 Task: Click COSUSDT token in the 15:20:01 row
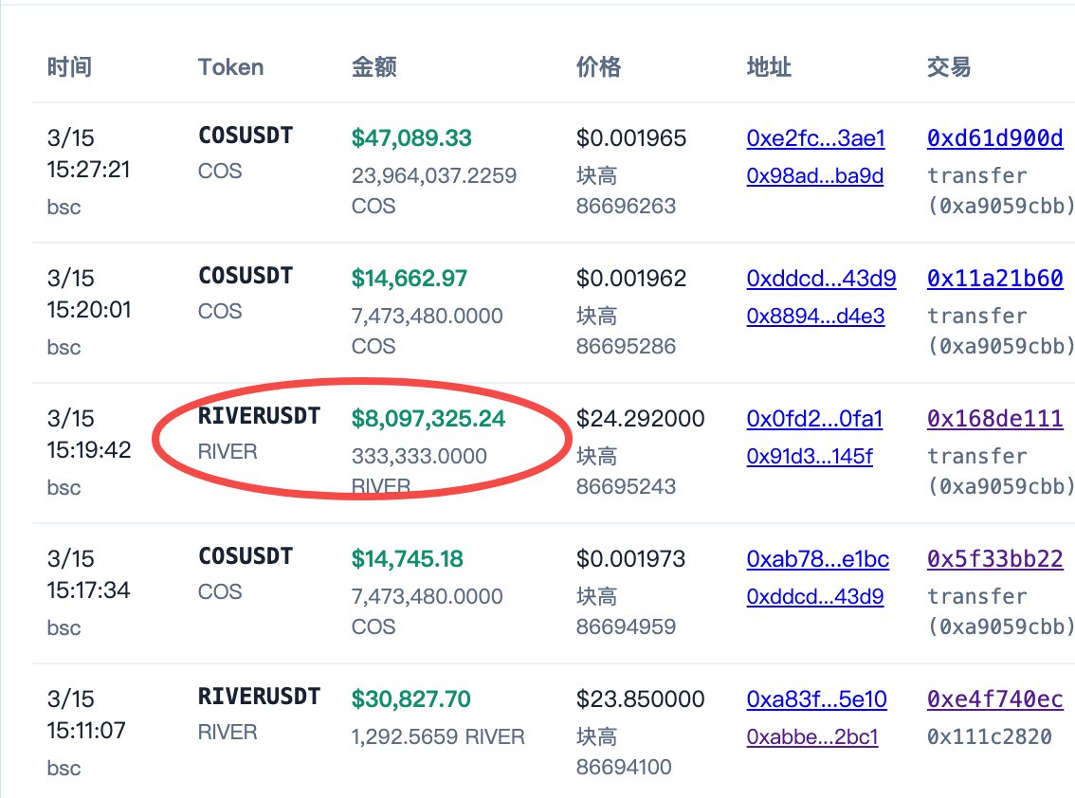click(x=245, y=276)
